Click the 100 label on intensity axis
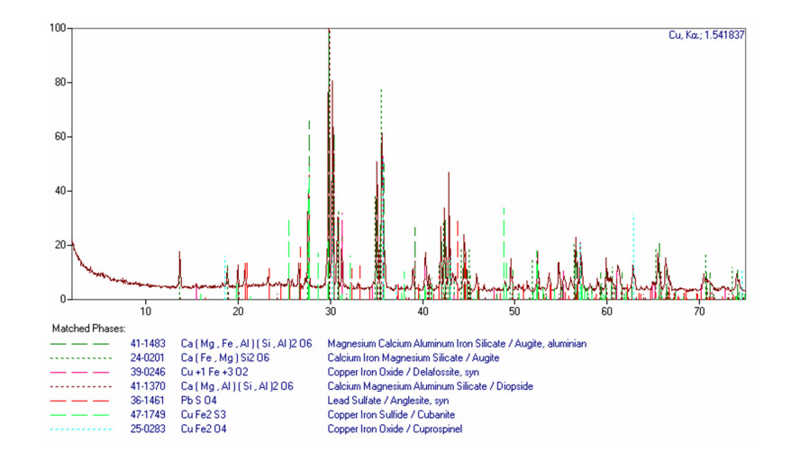Screen dimensions: 791x452 [58, 28]
